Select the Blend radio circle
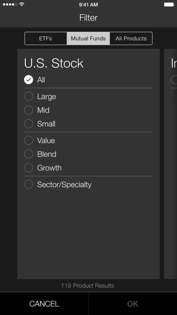This screenshot has width=177, height=315. click(x=28, y=154)
